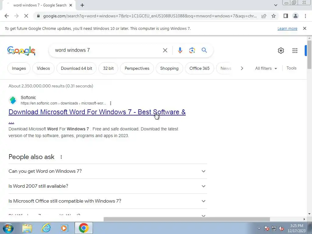This screenshot has width=312, height=234.
Task: Bookmark this page with the star
Action: (274, 16)
